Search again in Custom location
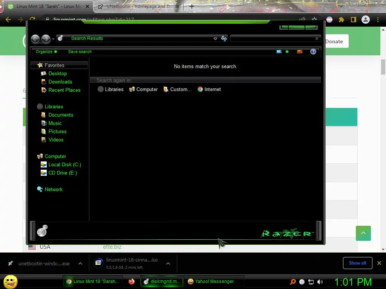 coord(177,90)
